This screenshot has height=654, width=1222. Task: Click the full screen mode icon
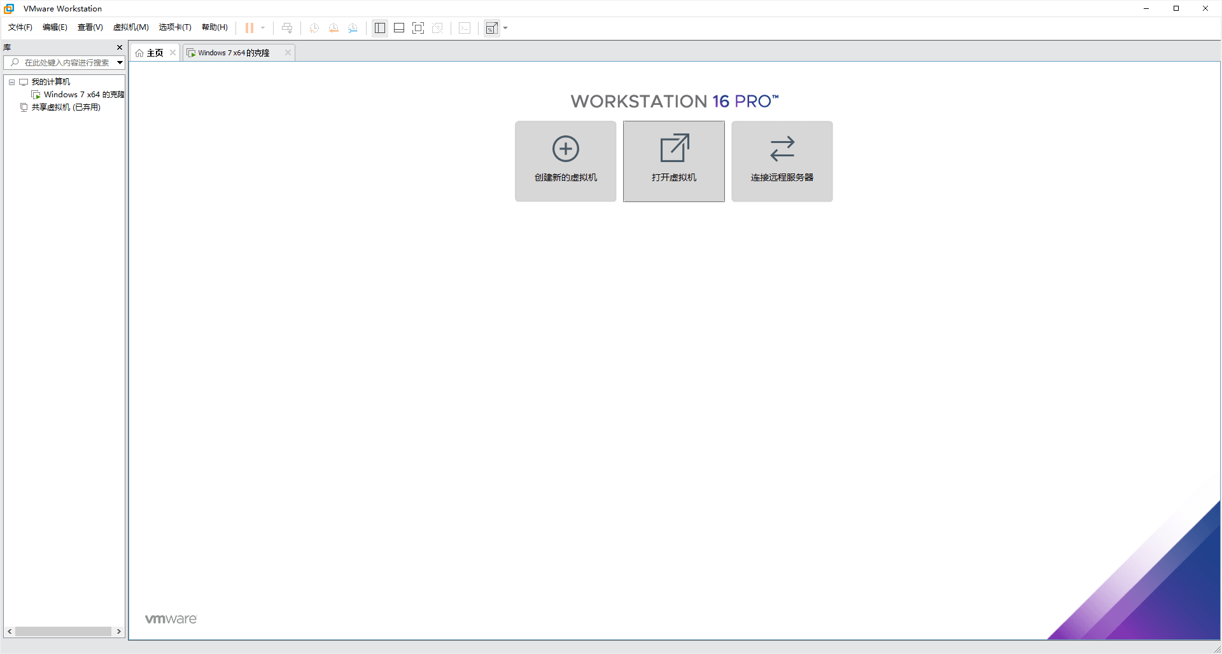[x=418, y=28]
